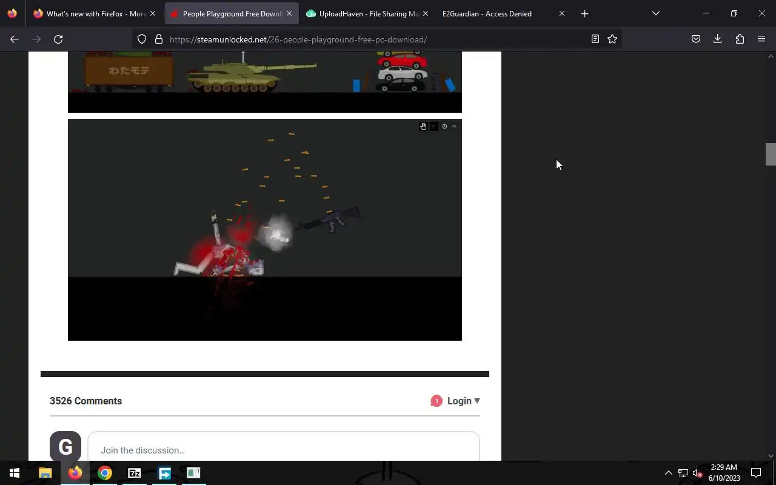The width and height of the screenshot is (776, 485).
Task: Open the network tray icon
Action: (683, 473)
